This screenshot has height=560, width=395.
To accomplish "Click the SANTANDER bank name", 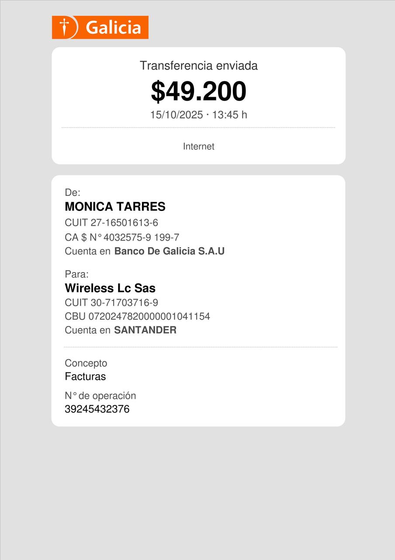I will [x=145, y=330].
